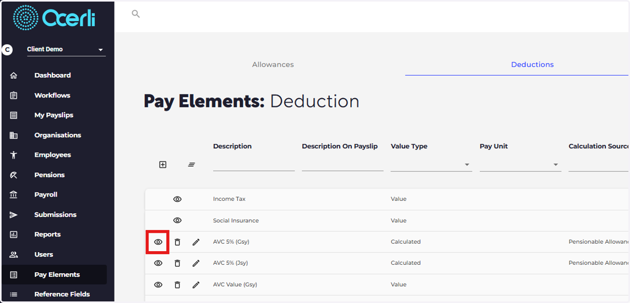
Task: Go to the Submissions page
Action: [55, 215]
